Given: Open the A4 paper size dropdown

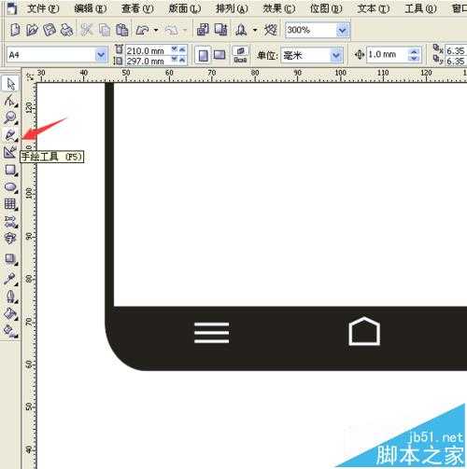Looking at the screenshot, I should (x=101, y=55).
